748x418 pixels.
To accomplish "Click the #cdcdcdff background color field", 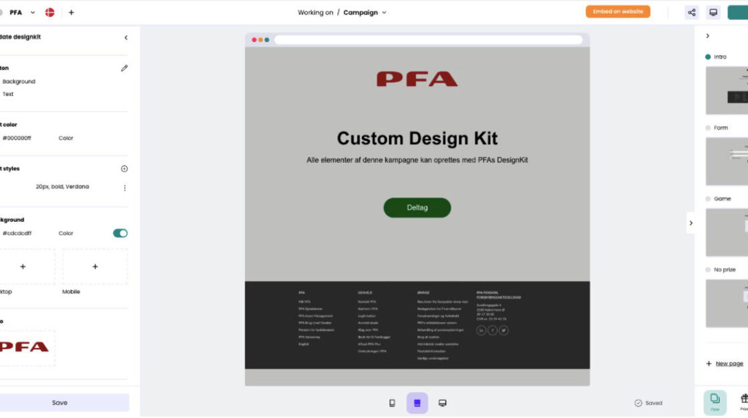I will (17, 233).
